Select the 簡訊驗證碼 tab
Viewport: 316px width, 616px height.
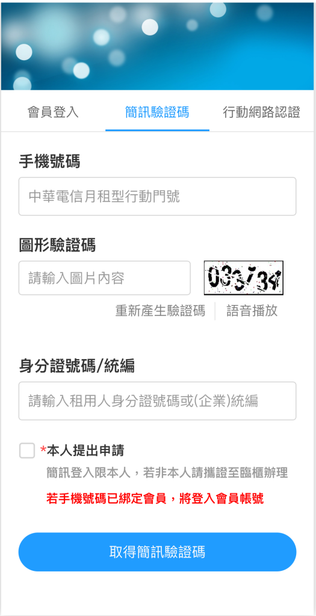coord(157,112)
